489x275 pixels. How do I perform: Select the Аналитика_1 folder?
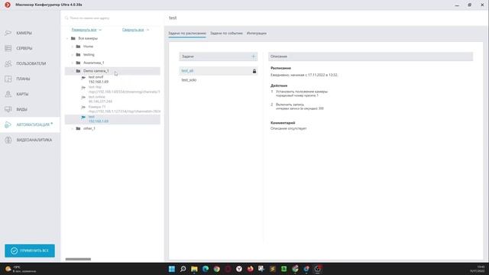point(93,63)
